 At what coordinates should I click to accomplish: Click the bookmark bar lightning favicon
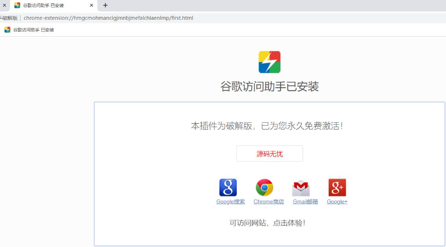[7, 29]
